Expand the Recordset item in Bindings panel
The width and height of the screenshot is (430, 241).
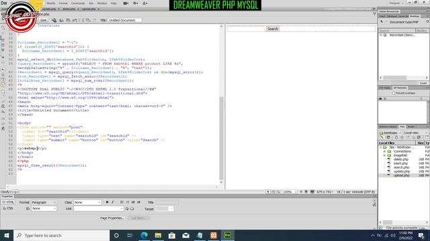coord(381,35)
